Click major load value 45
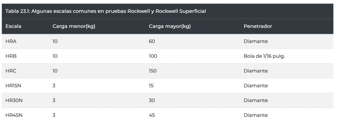 152,115
